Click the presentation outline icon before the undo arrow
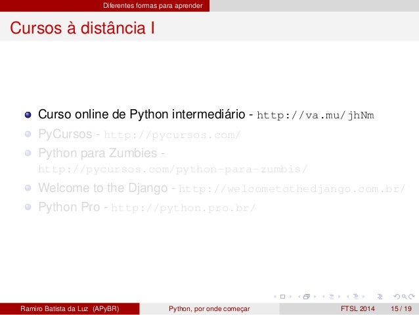419x315 pixels. tap(380, 297)
